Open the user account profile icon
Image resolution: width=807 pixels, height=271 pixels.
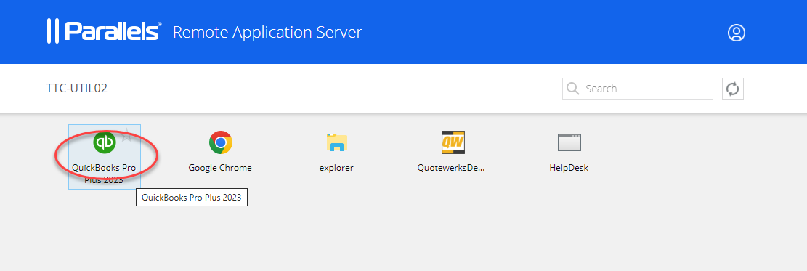737,33
